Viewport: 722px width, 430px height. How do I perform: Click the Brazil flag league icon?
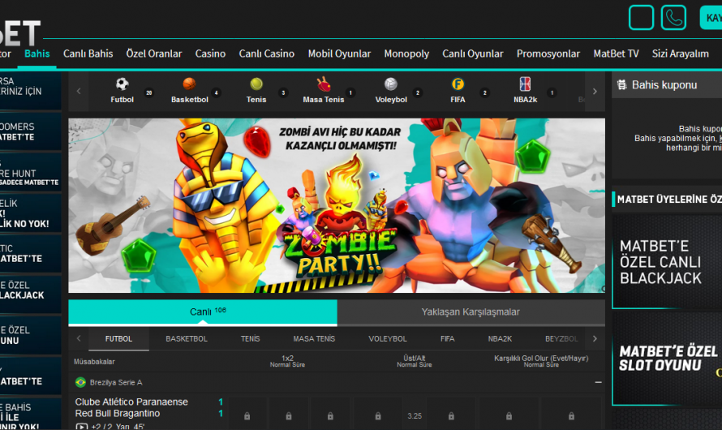[x=80, y=382]
